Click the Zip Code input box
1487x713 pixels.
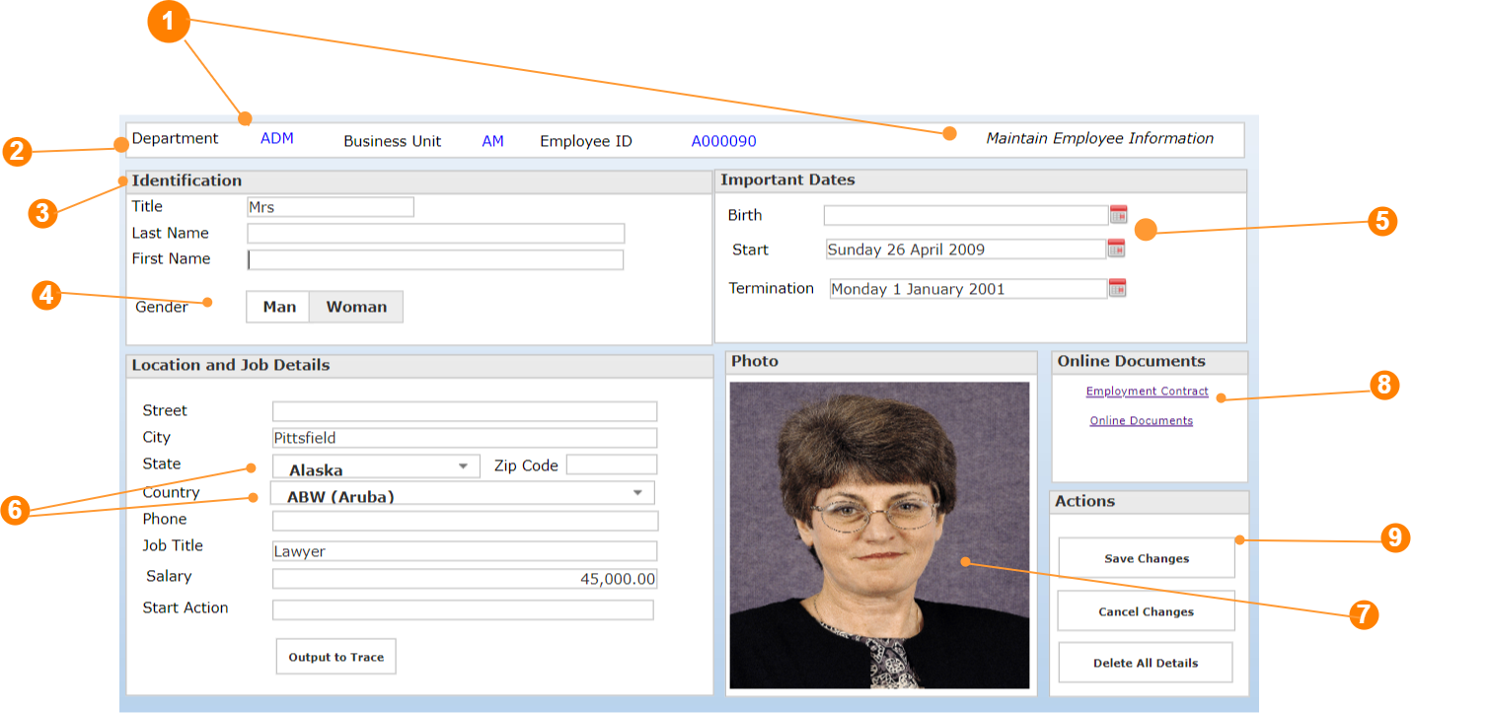[611, 464]
